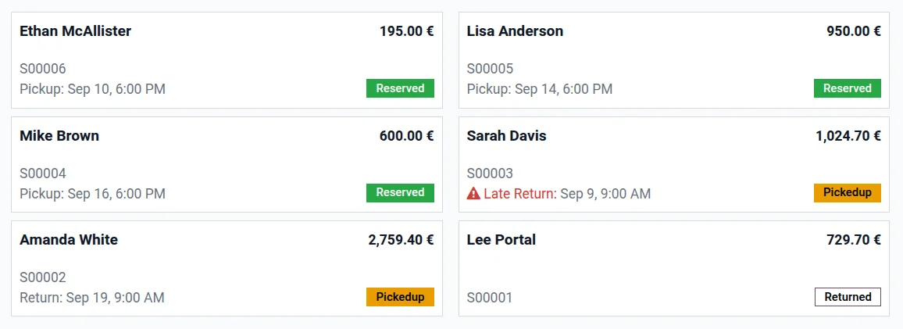Open Sarah Davis late return card
Screen dimensions: 903x329
click(674, 165)
